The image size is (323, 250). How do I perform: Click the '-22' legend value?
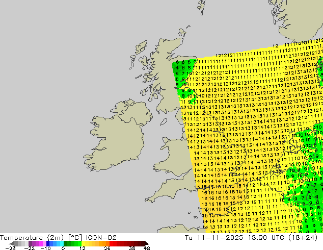pos(30,248)
